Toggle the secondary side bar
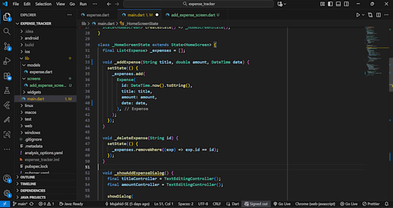Viewport: 393px width, 208px height. tap(346, 4)
